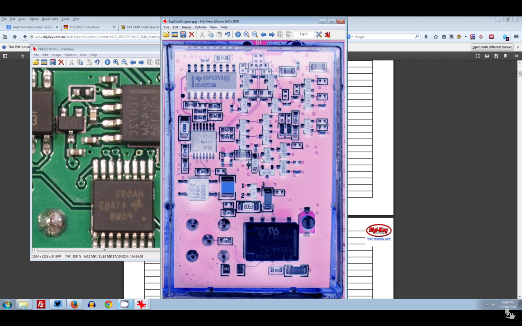Toggle PDF viewer sidebar panel

(x=5, y=56)
